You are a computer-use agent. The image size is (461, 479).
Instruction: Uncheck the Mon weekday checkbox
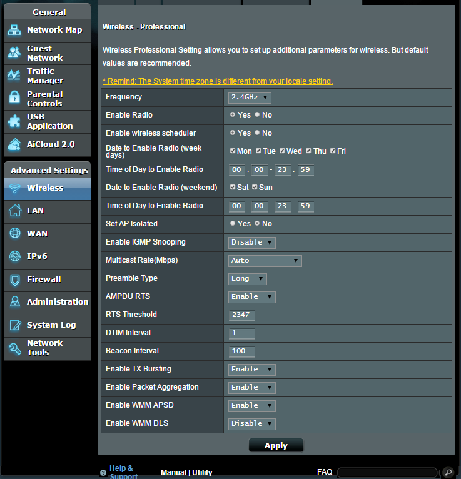[233, 151]
